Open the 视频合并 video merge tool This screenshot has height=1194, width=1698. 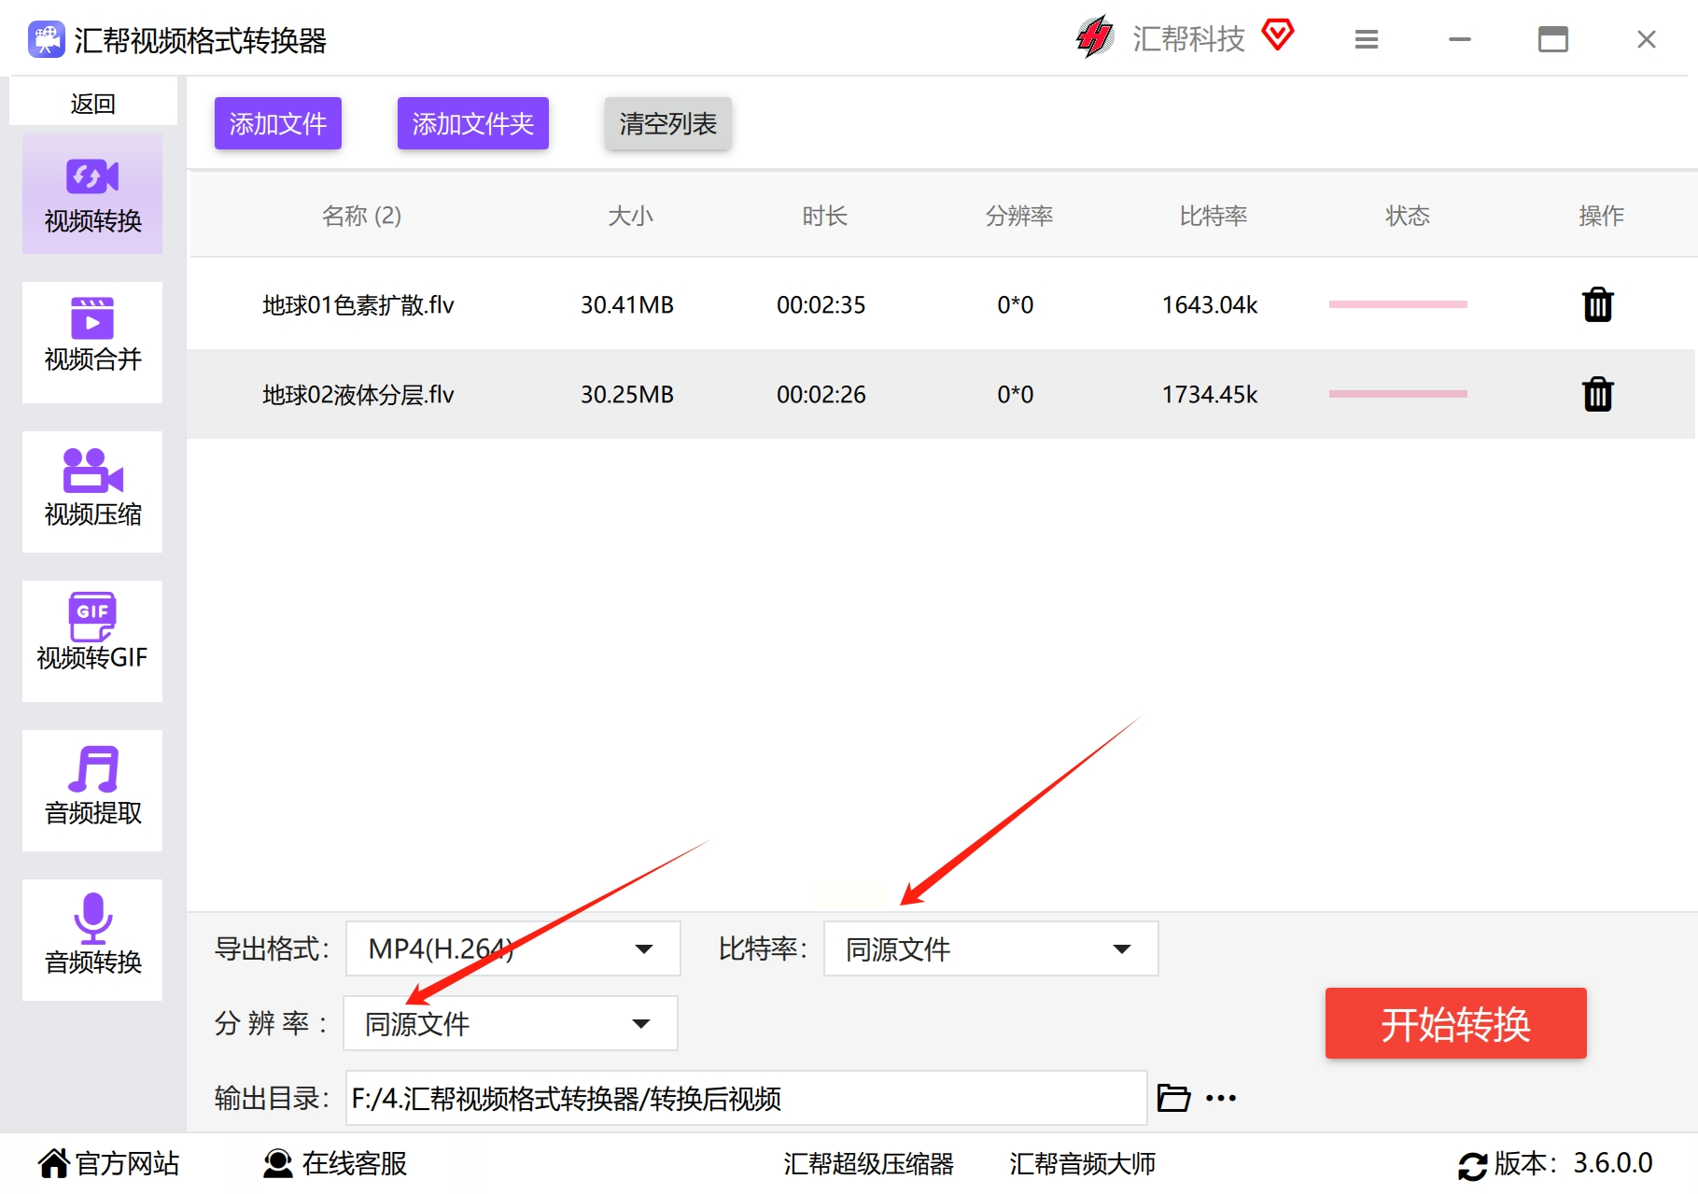92,341
